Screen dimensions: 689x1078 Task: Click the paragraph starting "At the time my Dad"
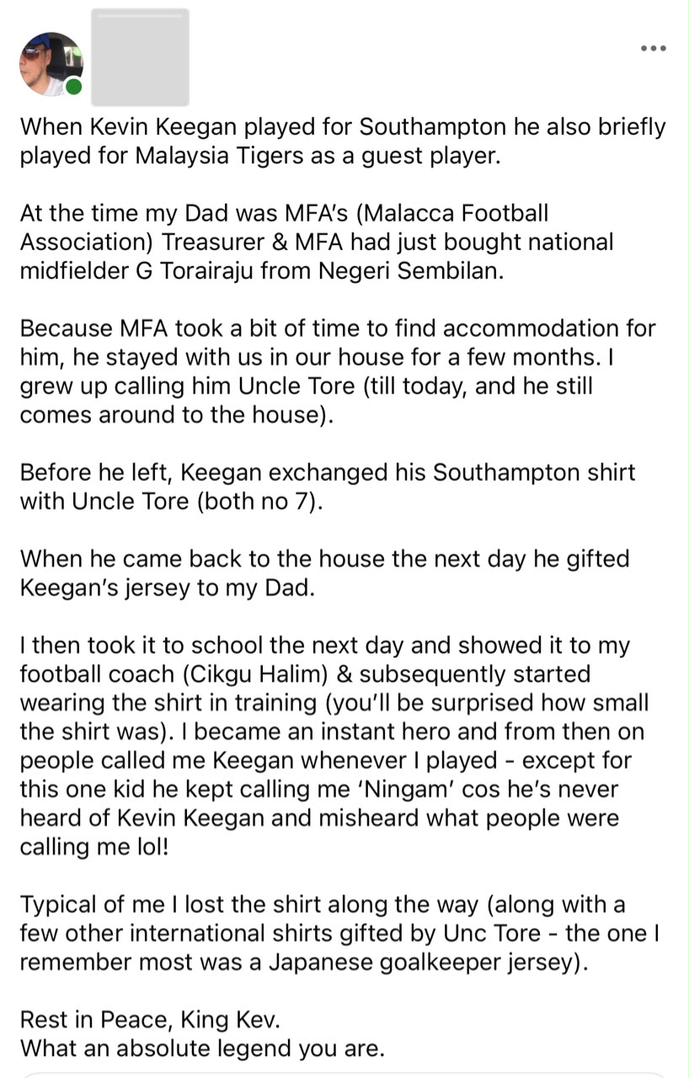click(317, 243)
